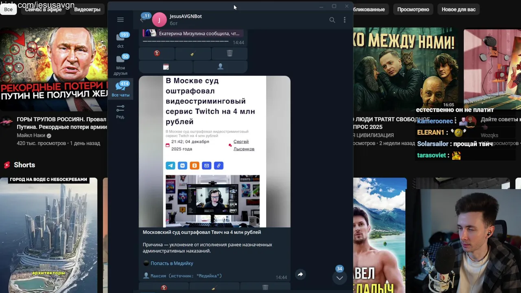The image size is (521, 293).
Task: Go back using the arrow with 11 badge
Action: [144, 19]
